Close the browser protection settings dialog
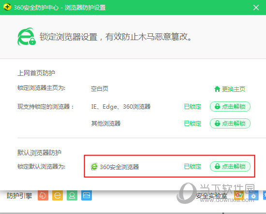The image size is (266, 214). click(256, 7)
